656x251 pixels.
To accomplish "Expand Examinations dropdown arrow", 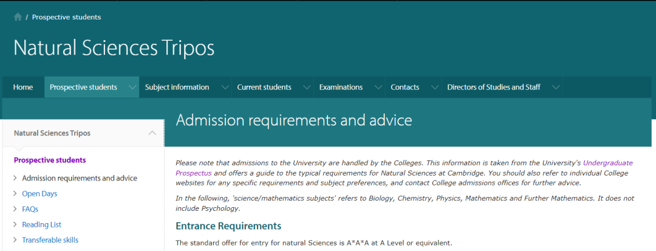I will (x=378, y=88).
